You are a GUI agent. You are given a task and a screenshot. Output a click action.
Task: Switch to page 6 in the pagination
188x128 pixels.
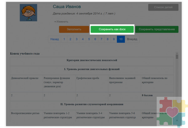95,39
